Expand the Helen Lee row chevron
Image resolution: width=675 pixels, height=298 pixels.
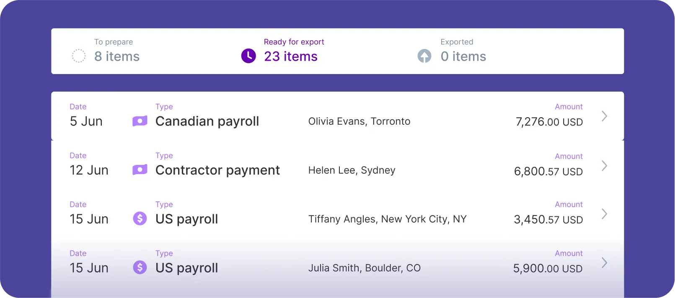[604, 165]
